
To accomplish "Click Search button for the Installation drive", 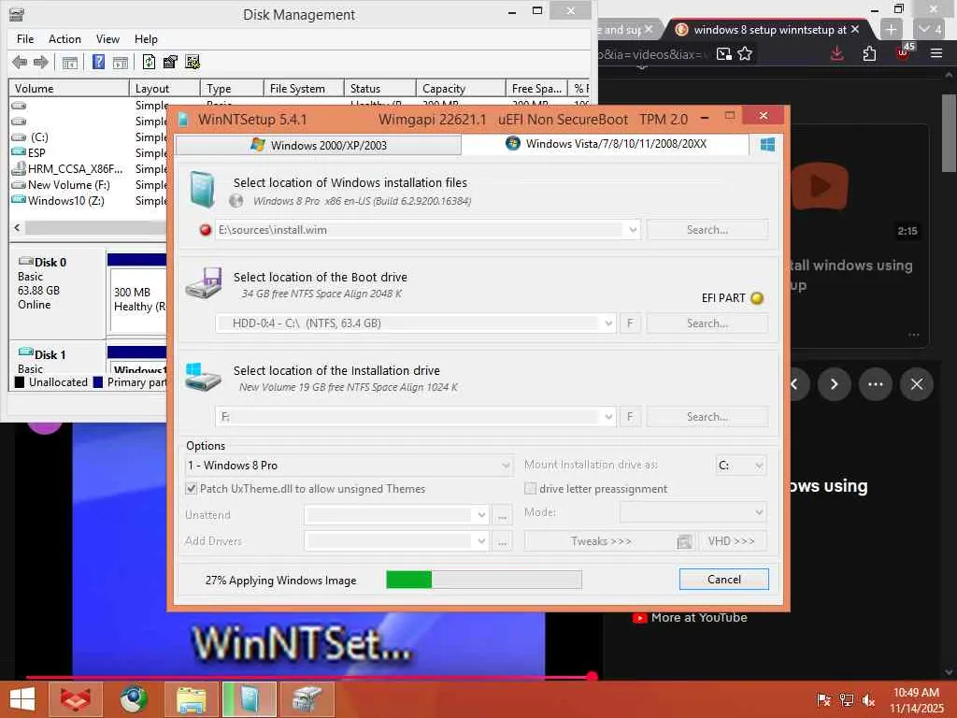I will point(707,417).
